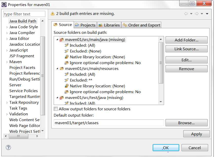220x157 pixels.
Task: Click the maven01/src/main/java source folder icon
Action: tap(62, 40)
